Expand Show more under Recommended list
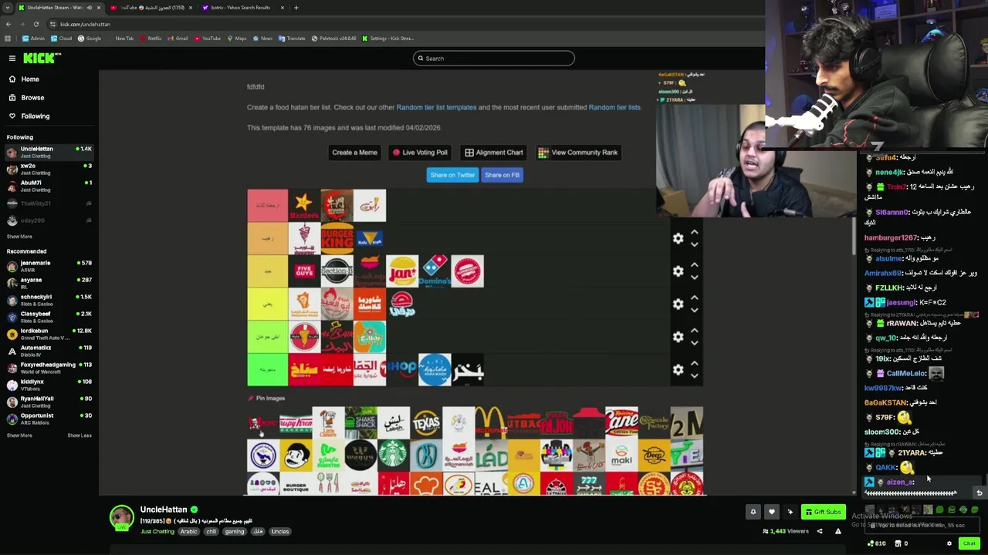This screenshot has width=988, height=555. (19, 436)
